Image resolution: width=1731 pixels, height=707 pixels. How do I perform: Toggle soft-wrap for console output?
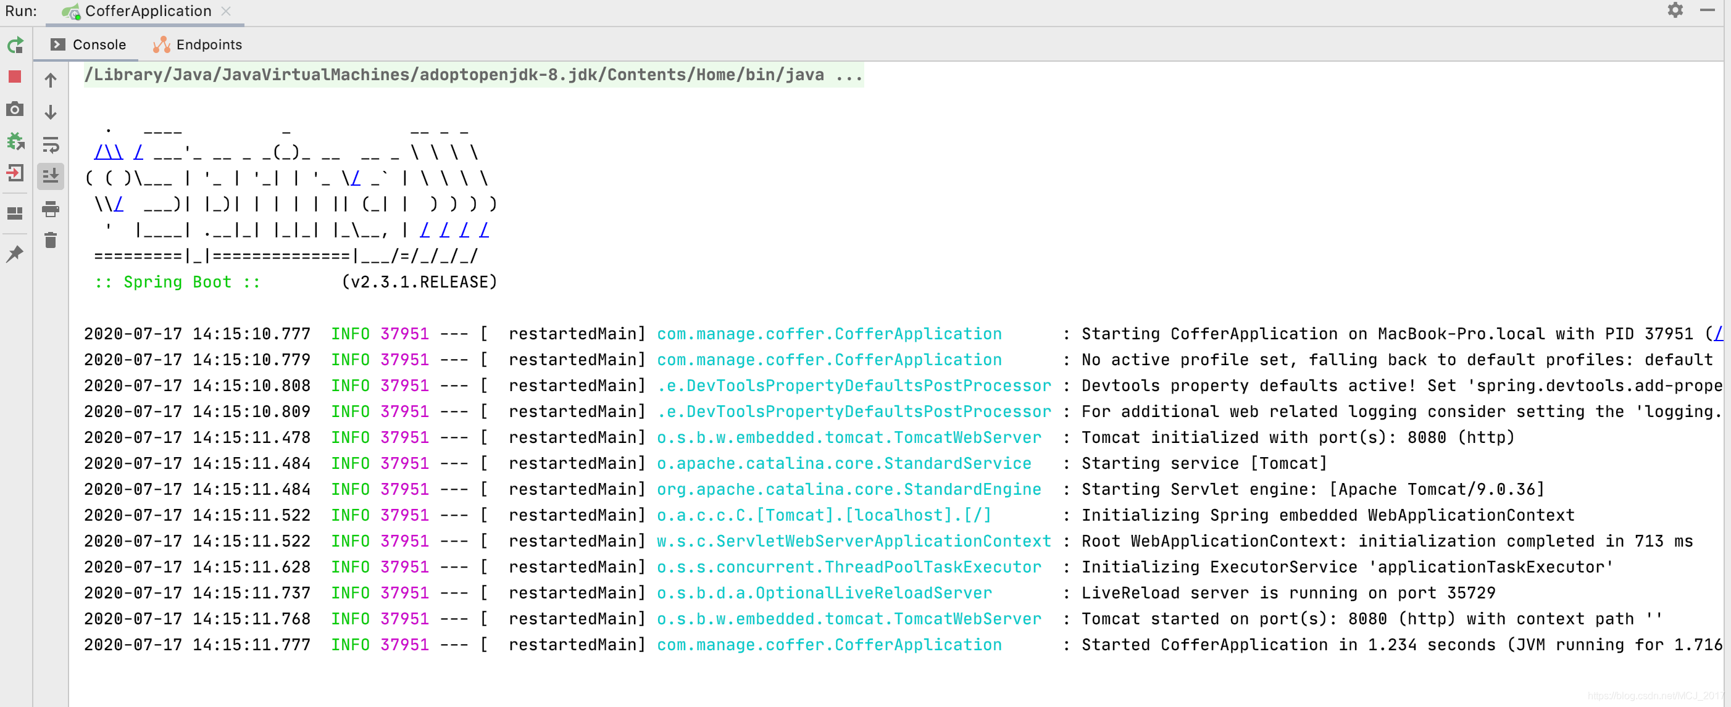tap(51, 144)
